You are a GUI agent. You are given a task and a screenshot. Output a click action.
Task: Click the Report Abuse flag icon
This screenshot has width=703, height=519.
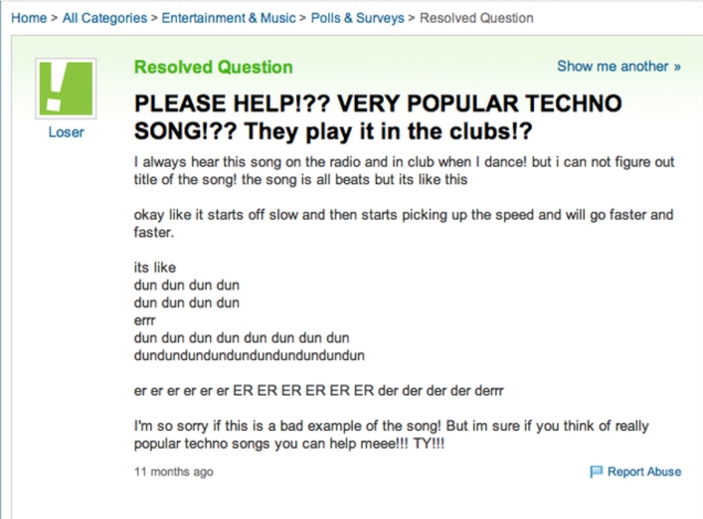pos(596,471)
